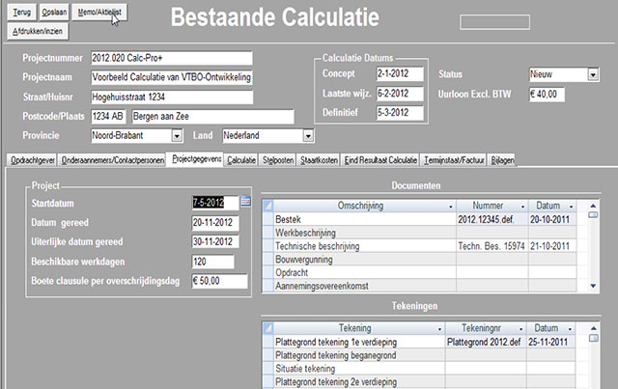
Task: Expand the Land dropdown
Action: 308,136
